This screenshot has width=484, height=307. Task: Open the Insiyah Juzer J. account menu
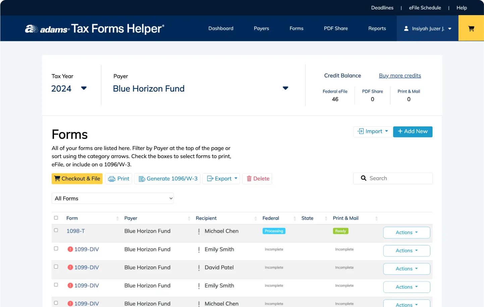428,28
